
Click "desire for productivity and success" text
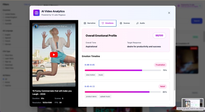(x=144, y=46)
